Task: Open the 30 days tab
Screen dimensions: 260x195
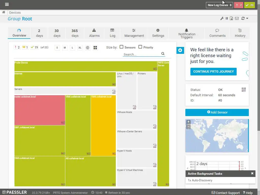Action: 57,33
